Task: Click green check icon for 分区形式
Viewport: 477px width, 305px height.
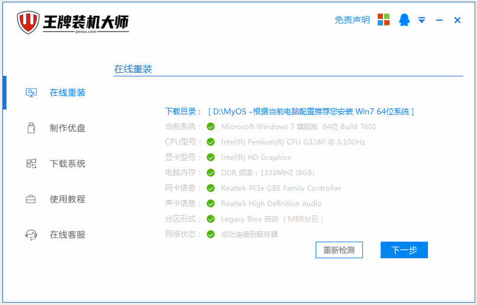Action: 211,219
